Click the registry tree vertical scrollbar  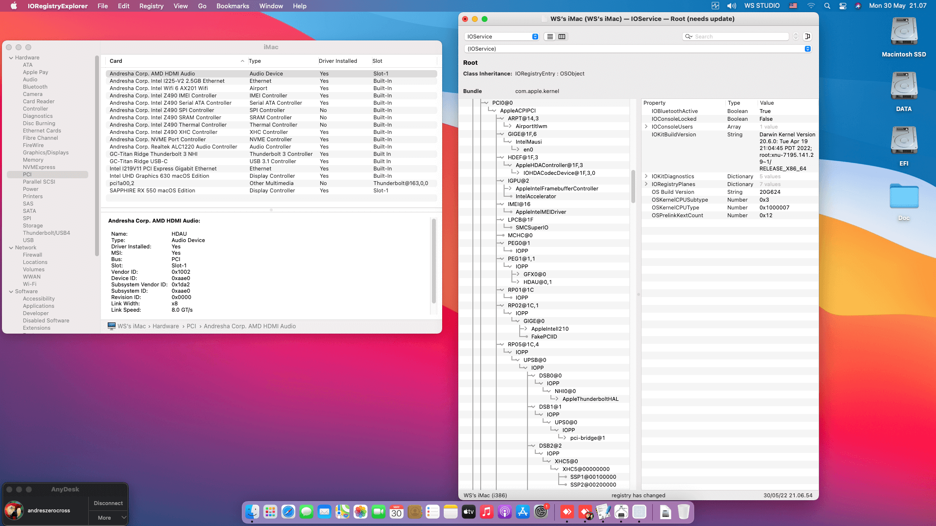633,186
